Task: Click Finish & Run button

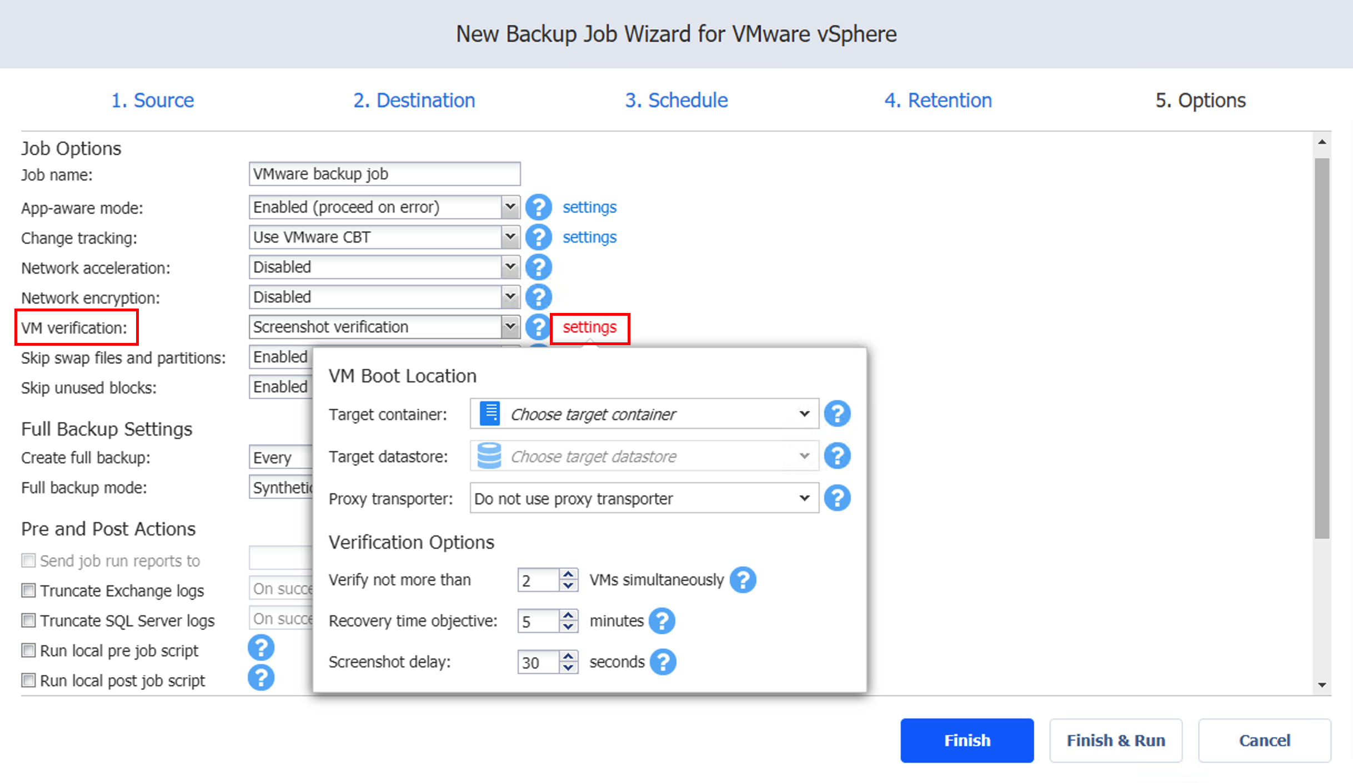Action: [x=1116, y=741]
